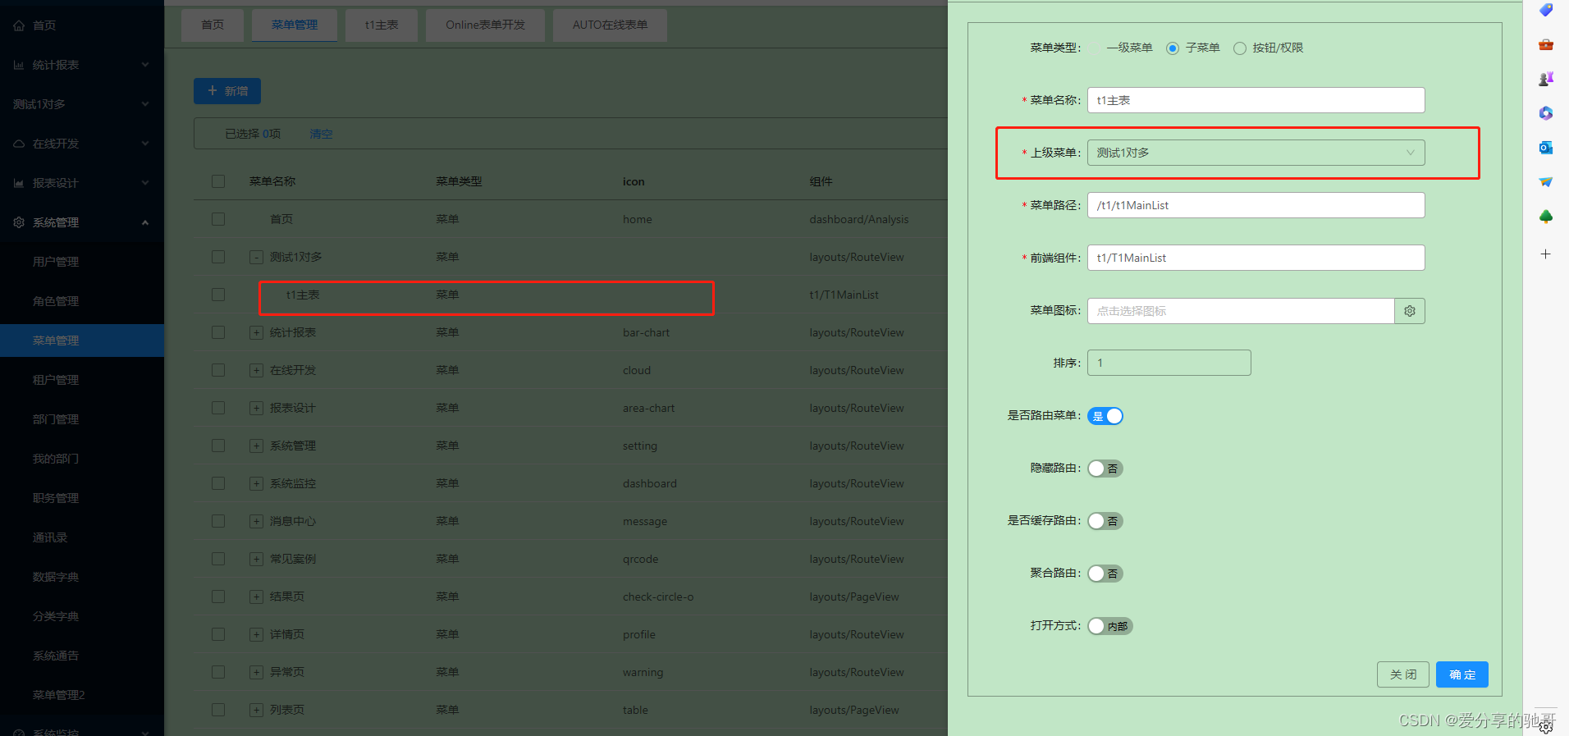Open the blue tag icon in browser sidebar
1569x736 pixels.
pyautogui.click(x=1546, y=10)
